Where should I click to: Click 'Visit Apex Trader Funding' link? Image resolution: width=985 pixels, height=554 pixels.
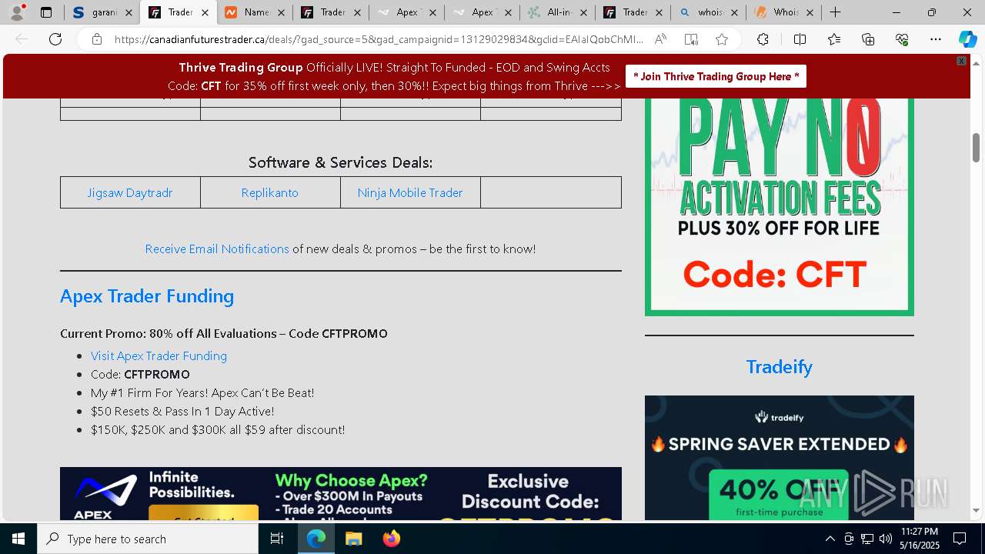coord(159,355)
